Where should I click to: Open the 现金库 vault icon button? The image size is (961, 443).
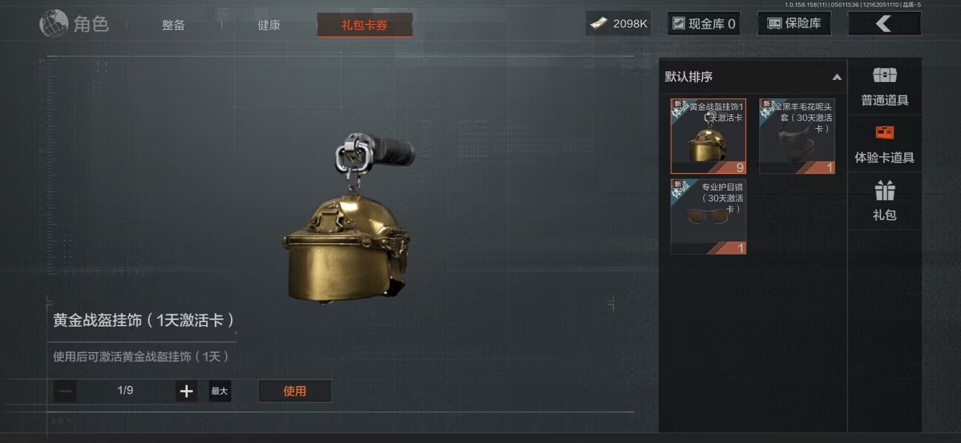click(704, 23)
